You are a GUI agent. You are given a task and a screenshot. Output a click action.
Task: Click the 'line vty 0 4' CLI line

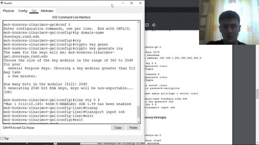(52, 100)
